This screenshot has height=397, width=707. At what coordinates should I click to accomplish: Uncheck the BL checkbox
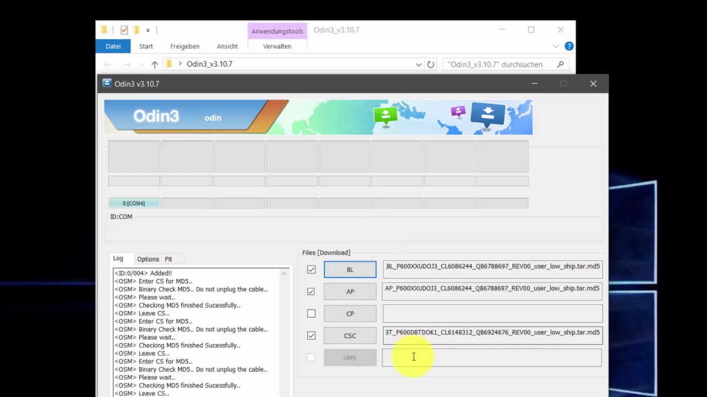click(312, 269)
